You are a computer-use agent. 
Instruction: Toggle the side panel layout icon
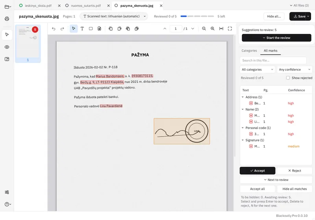point(7,59)
